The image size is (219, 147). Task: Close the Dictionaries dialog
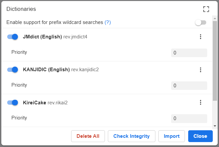coord(200,136)
